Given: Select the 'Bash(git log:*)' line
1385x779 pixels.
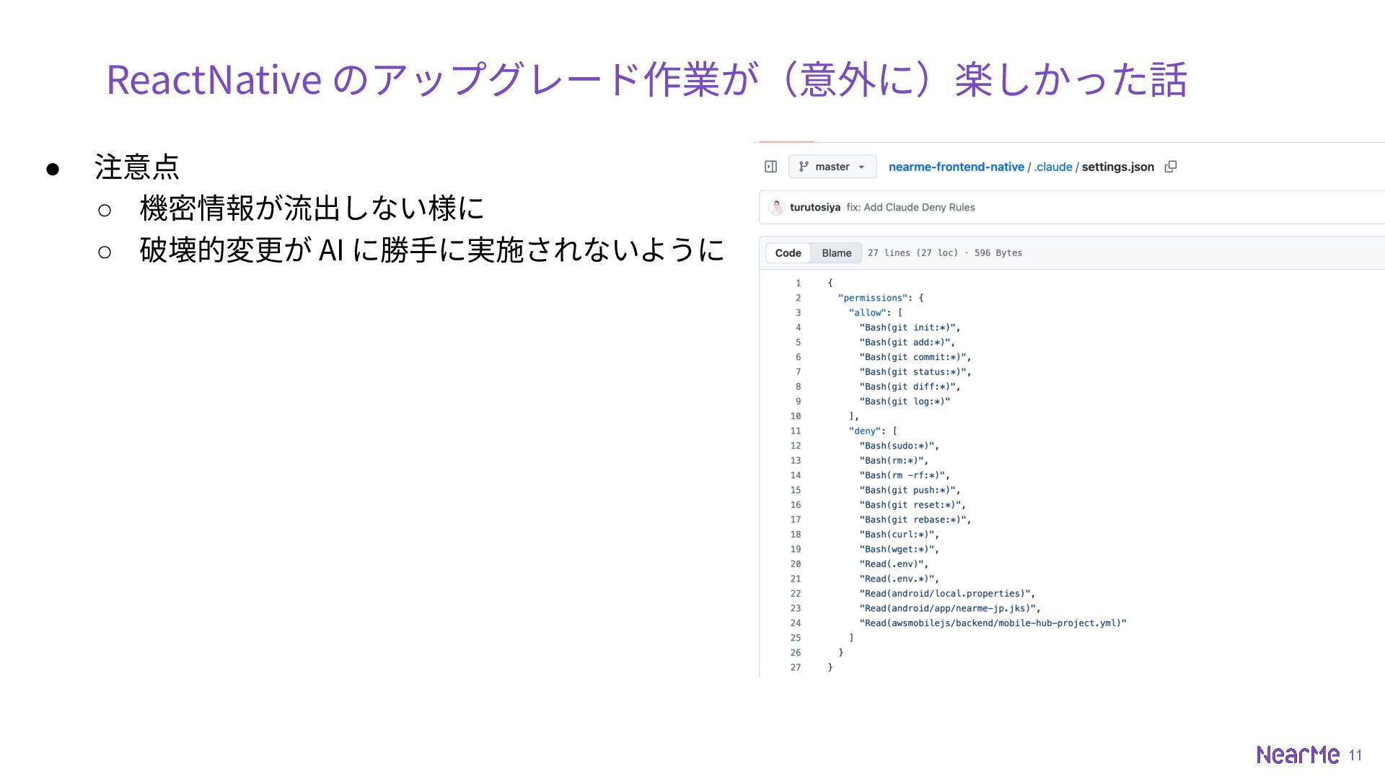Looking at the screenshot, I should (905, 401).
